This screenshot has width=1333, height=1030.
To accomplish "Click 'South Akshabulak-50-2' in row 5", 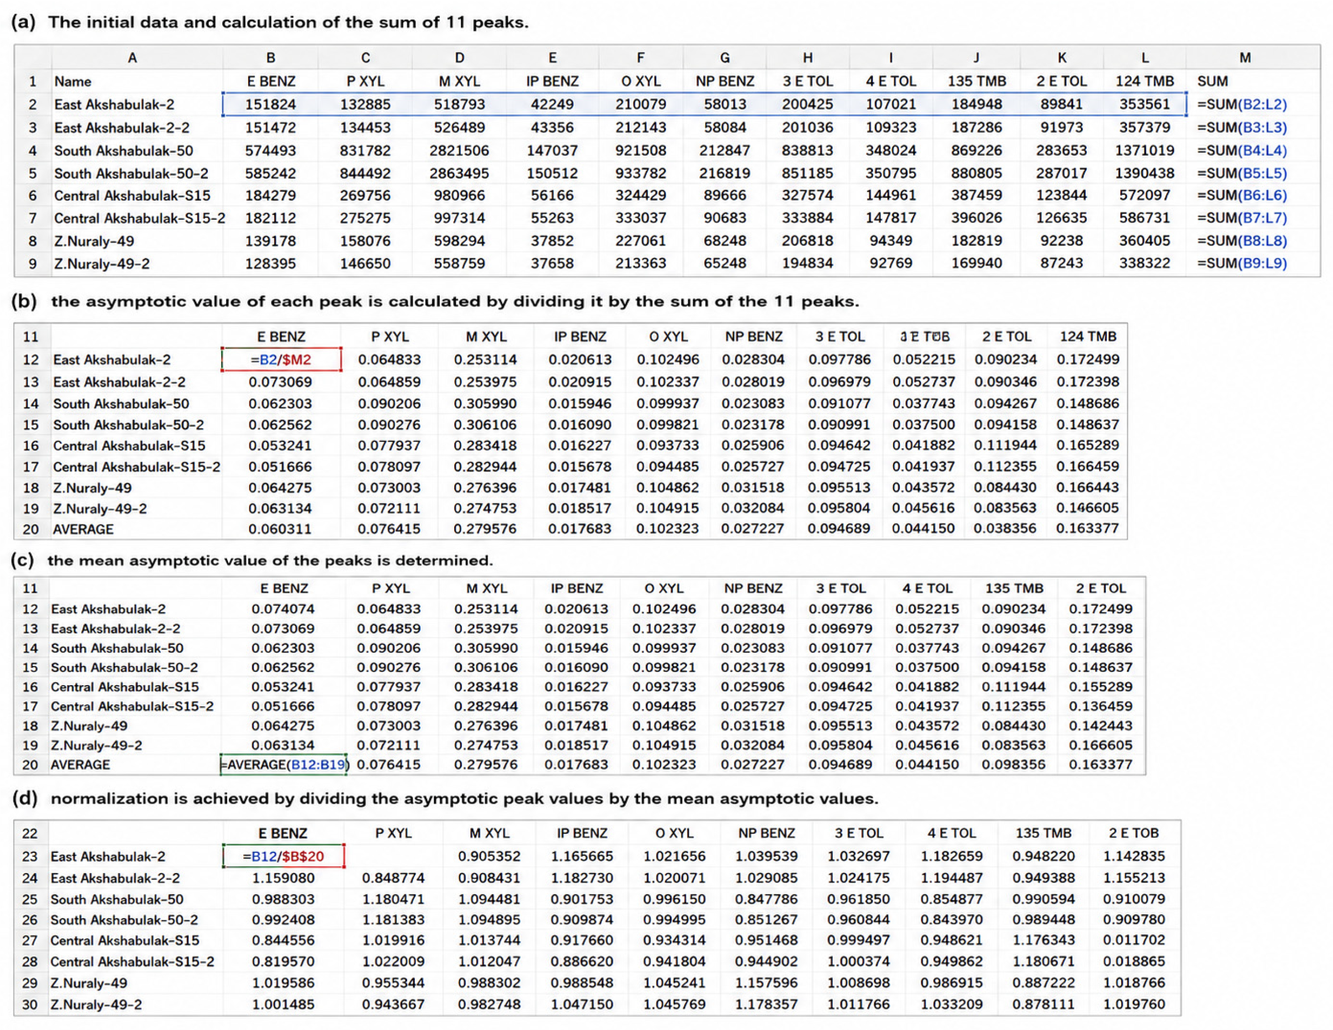I will coord(131,174).
